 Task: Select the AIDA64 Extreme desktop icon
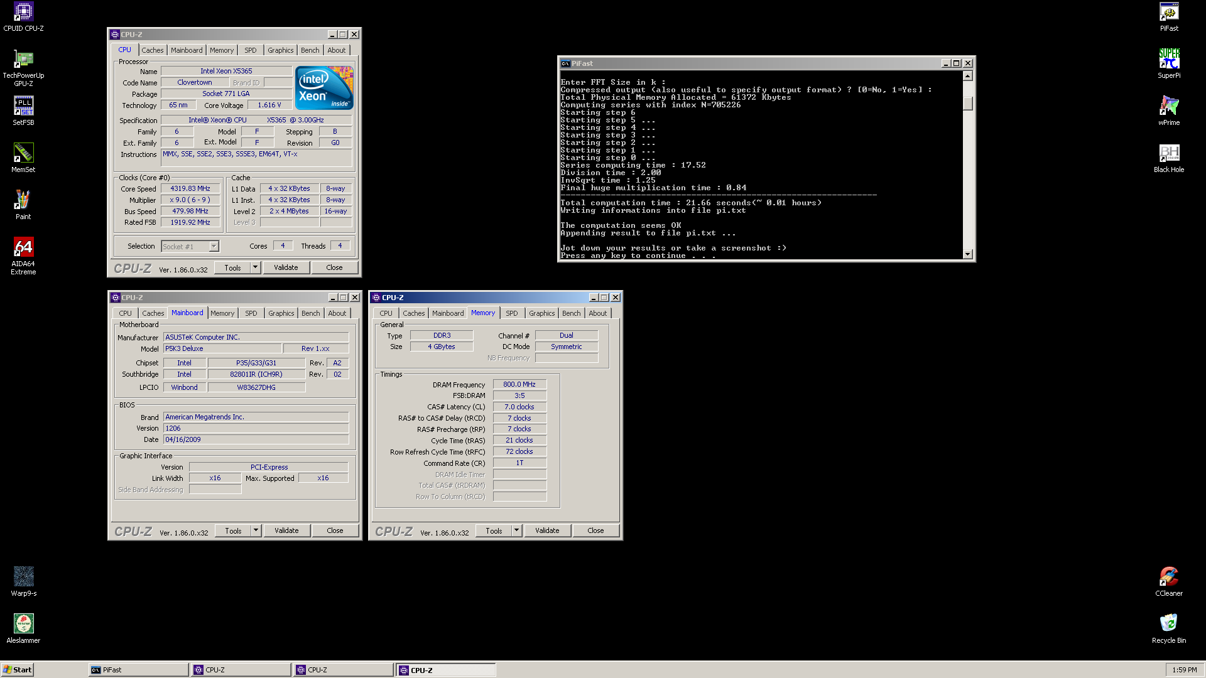[23, 256]
